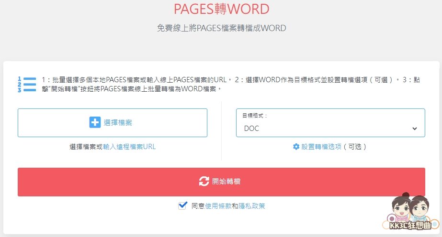The width and height of the screenshot is (442, 237).
Task: Open the 設置轉檔选項 link
Action: point(321,147)
